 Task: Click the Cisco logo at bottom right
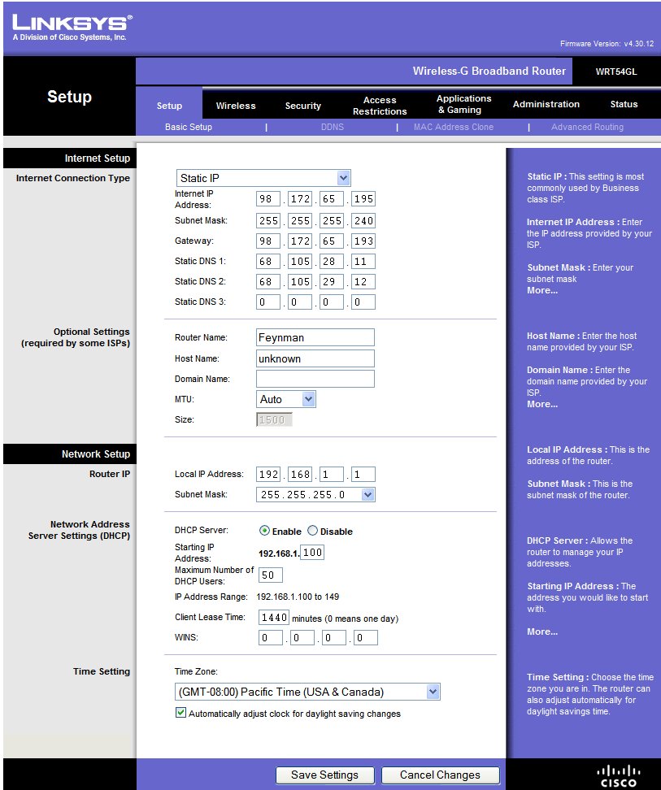point(618,775)
